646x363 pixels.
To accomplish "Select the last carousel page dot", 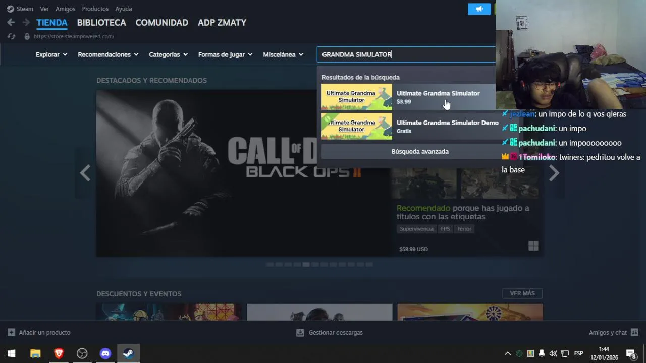I will click(369, 264).
